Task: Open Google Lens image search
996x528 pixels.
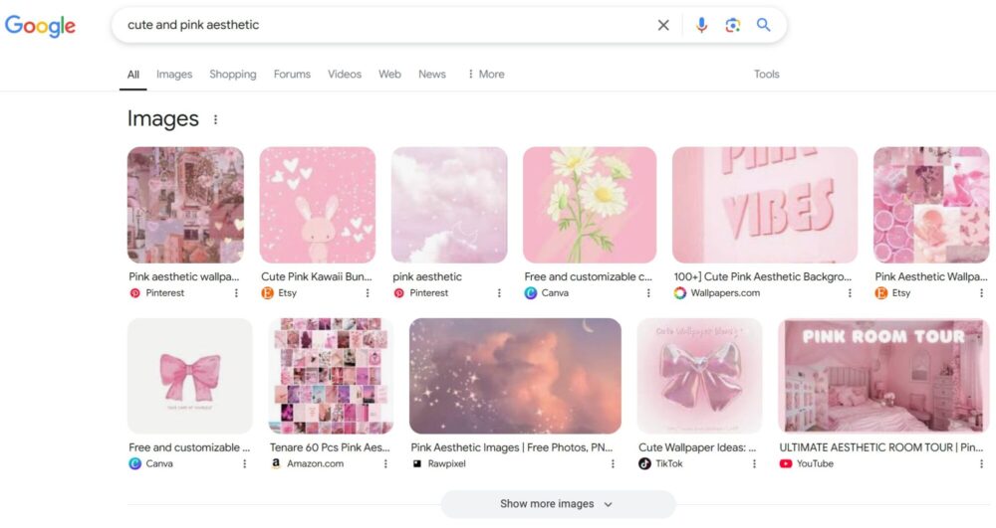Action: tap(732, 26)
